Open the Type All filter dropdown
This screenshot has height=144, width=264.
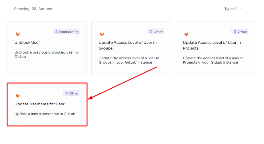point(233,9)
